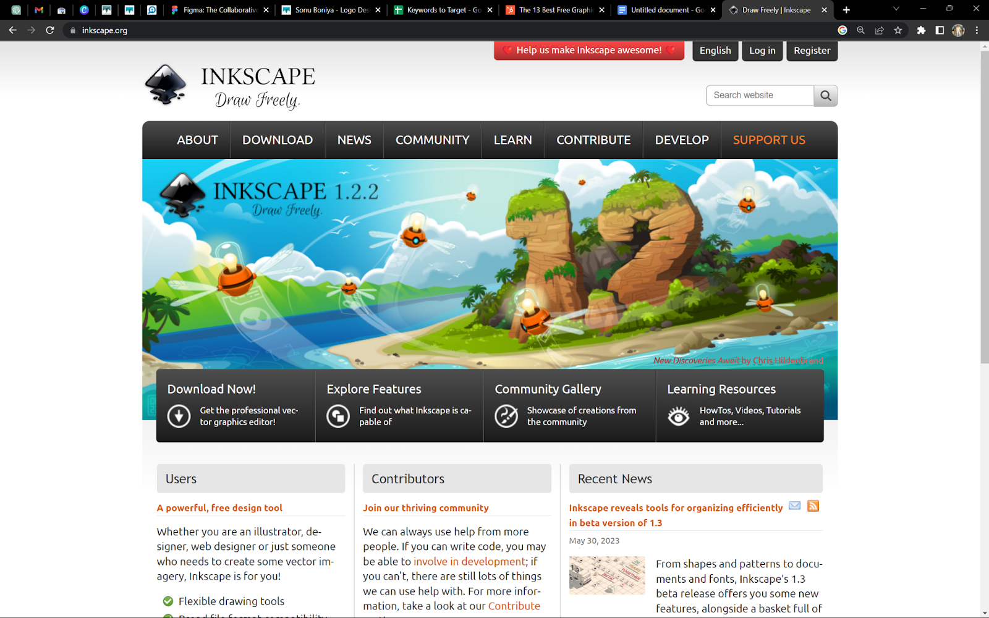The width and height of the screenshot is (989, 618).
Task: Share this page via share icon
Action: tap(879, 30)
